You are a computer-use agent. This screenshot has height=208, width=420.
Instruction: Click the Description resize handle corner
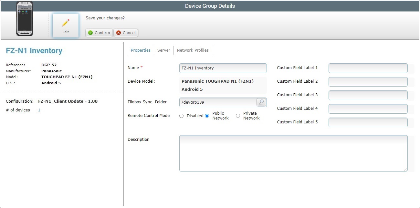coord(405,169)
